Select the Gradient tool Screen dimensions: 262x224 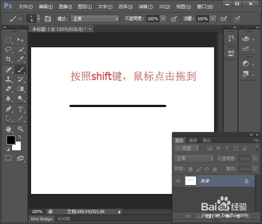click(x=20, y=89)
